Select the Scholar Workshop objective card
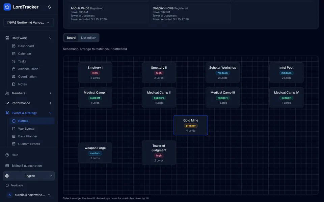 click(222, 73)
